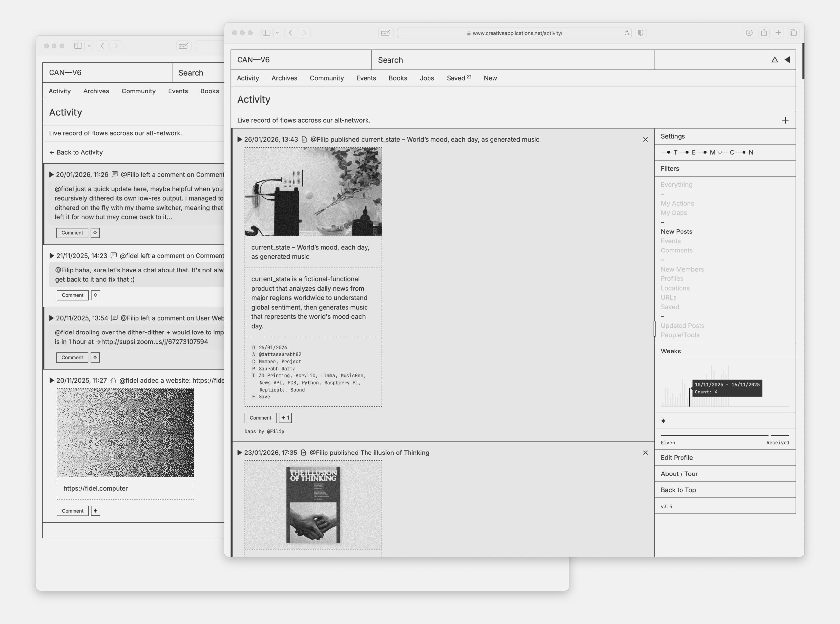Dap the fidel.computer website entry in back window
Screen dimensions: 840x624
(95, 511)
